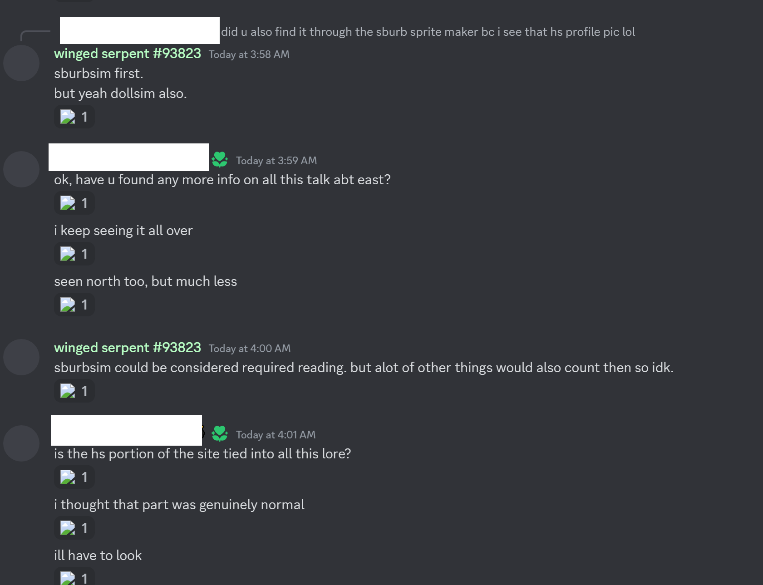Image resolution: width=763 pixels, height=585 pixels.
Task: Toggle the reaction under "ok, have u found any more info"
Action: tap(74, 203)
